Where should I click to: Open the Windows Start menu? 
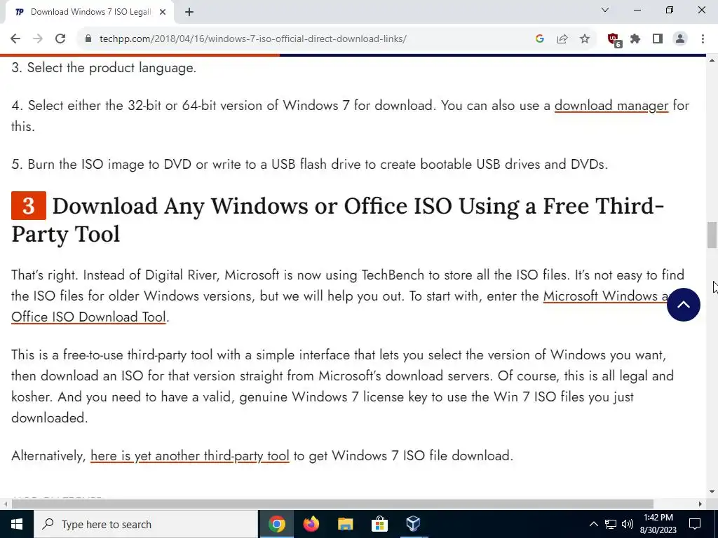pos(17,524)
